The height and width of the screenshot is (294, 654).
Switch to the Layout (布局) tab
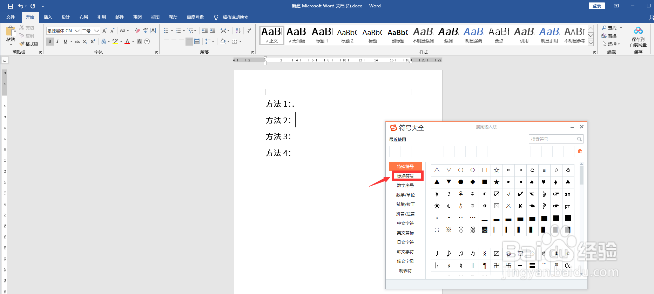pos(83,17)
